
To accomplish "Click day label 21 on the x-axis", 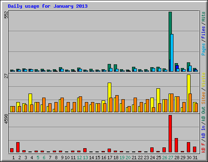I will (134, 158).
